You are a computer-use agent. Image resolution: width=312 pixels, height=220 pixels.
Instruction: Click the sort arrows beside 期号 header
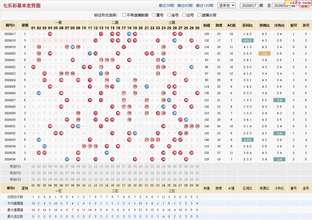[14, 25]
